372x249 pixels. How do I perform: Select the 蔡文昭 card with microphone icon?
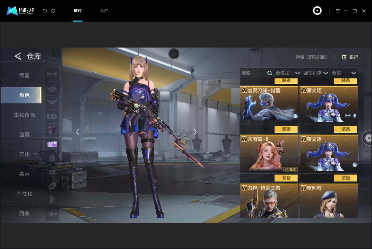point(328,106)
